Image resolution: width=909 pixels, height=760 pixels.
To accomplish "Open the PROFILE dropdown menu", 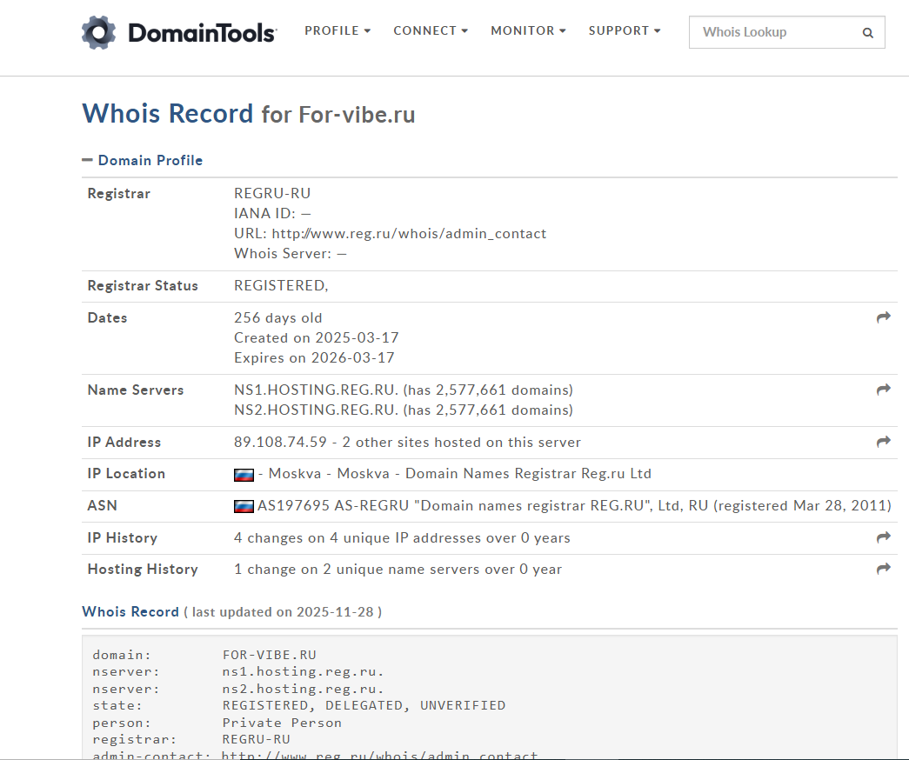I will (x=338, y=31).
